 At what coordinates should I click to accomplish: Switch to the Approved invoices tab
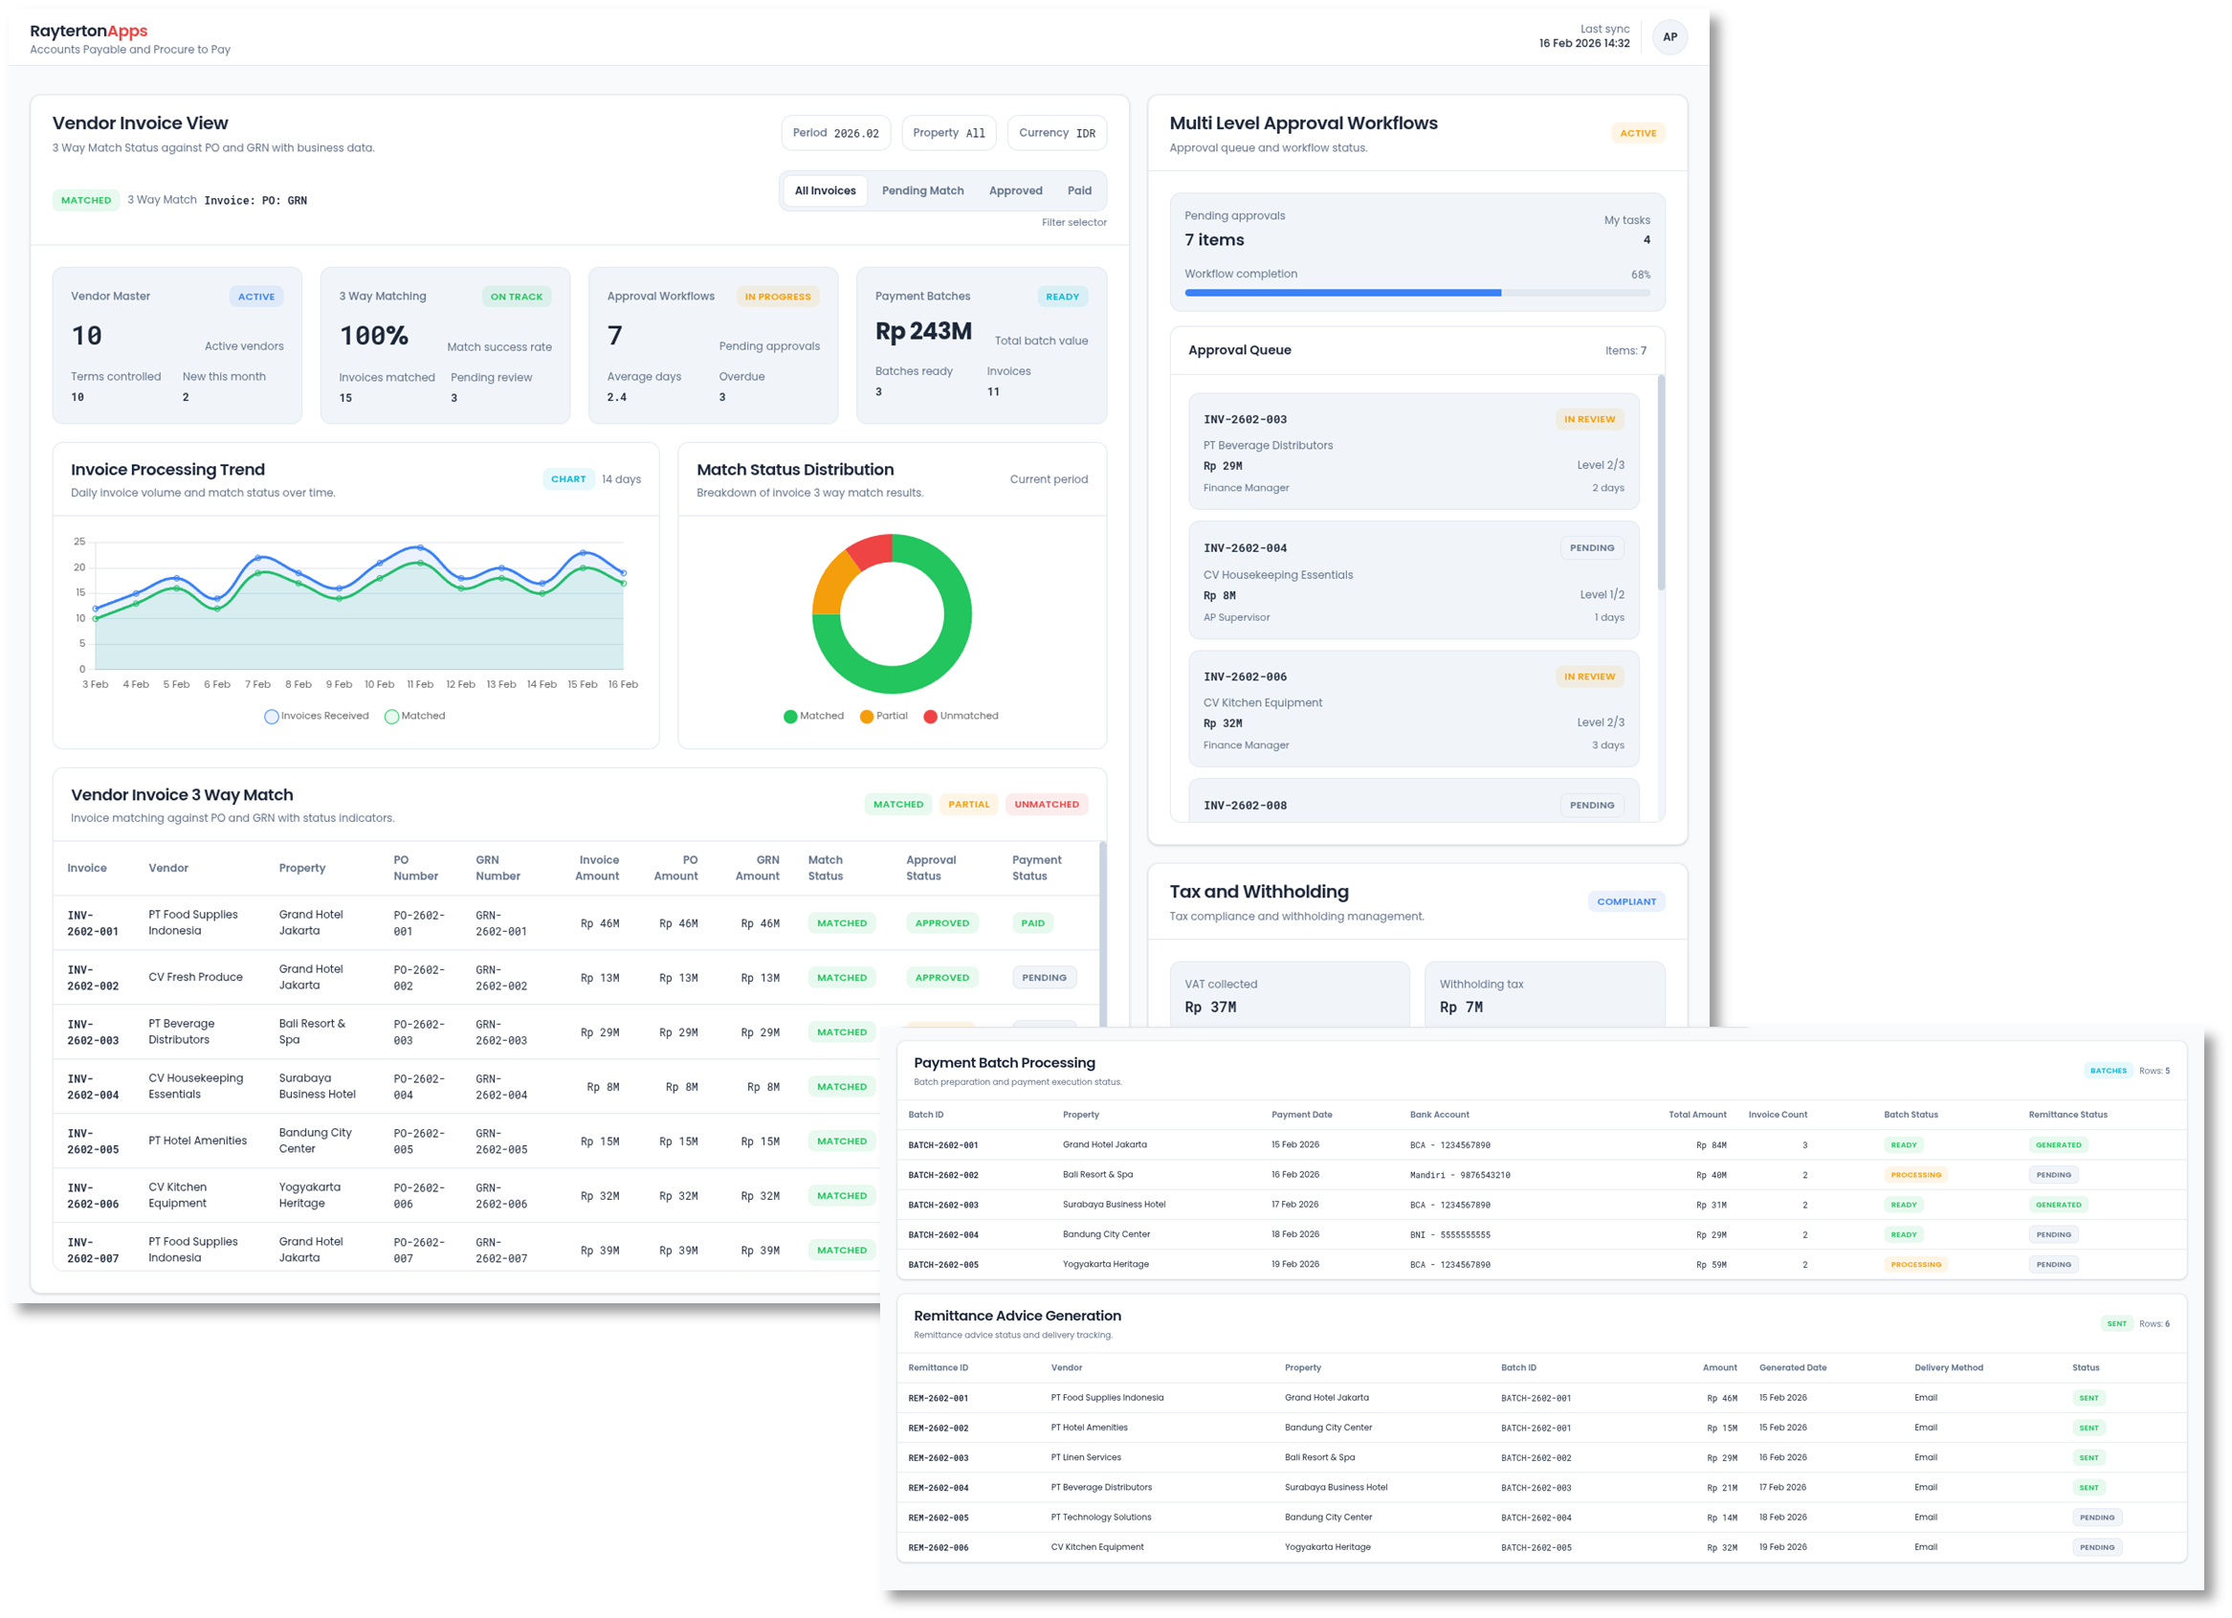[1015, 191]
